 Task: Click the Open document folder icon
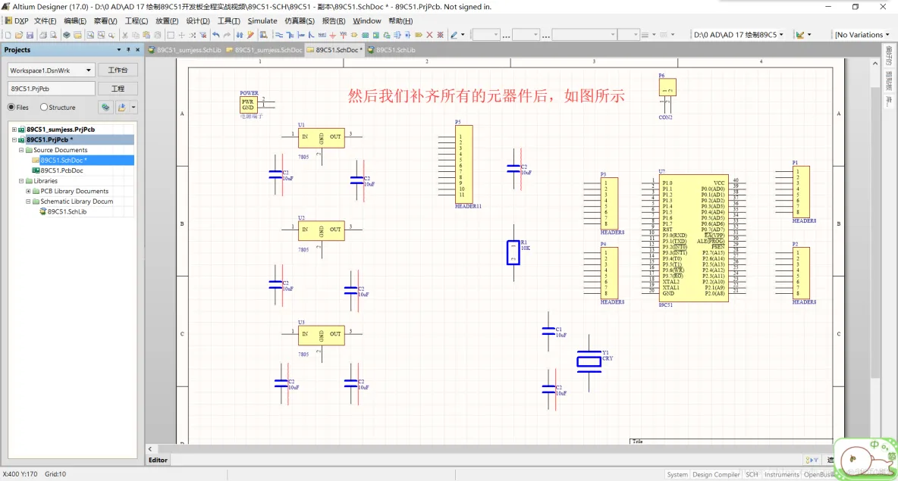click(x=19, y=35)
